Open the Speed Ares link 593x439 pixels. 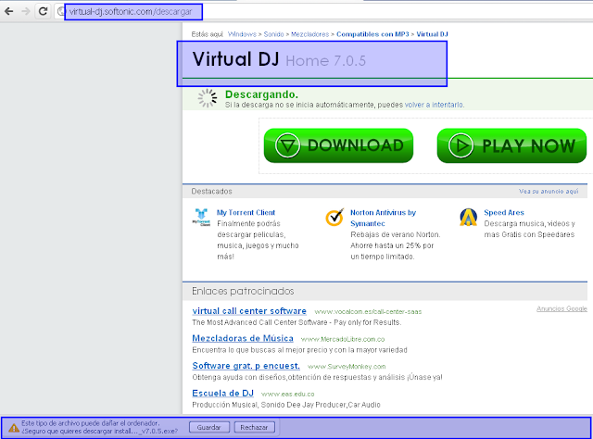point(504,212)
